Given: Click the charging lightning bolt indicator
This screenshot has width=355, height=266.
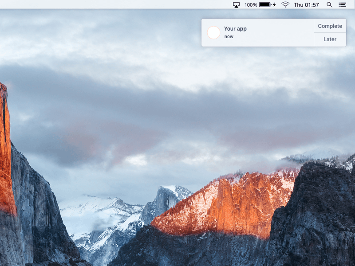Looking at the screenshot, I should tap(274, 5).
